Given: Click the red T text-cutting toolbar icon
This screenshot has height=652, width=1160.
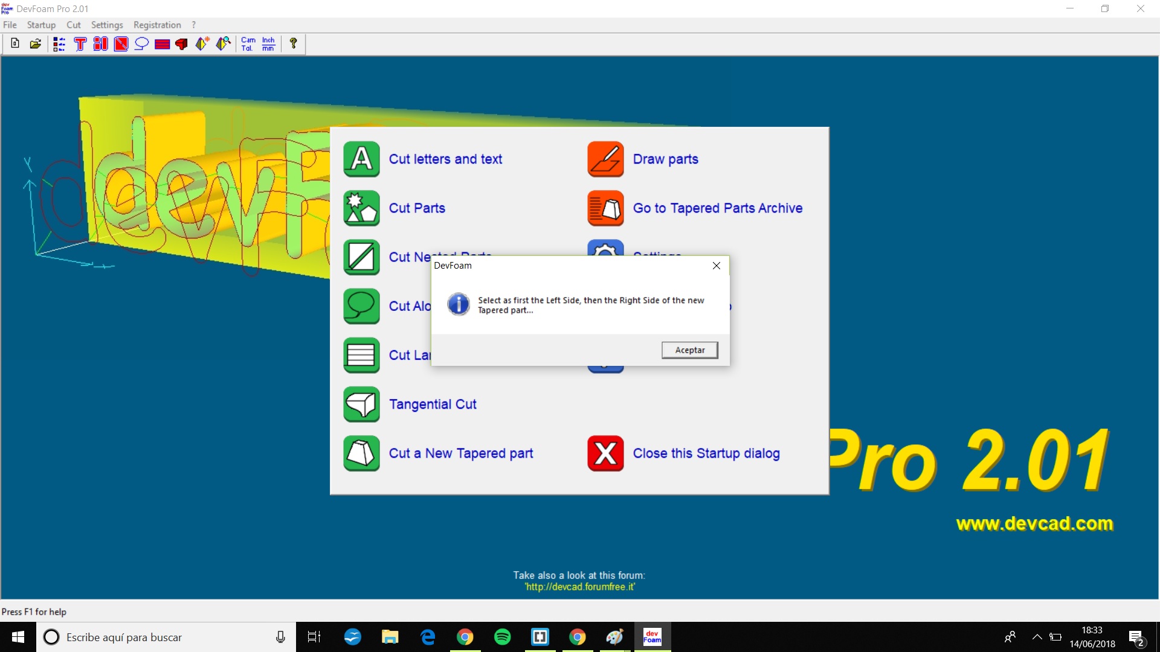Looking at the screenshot, I should (x=80, y=43).
